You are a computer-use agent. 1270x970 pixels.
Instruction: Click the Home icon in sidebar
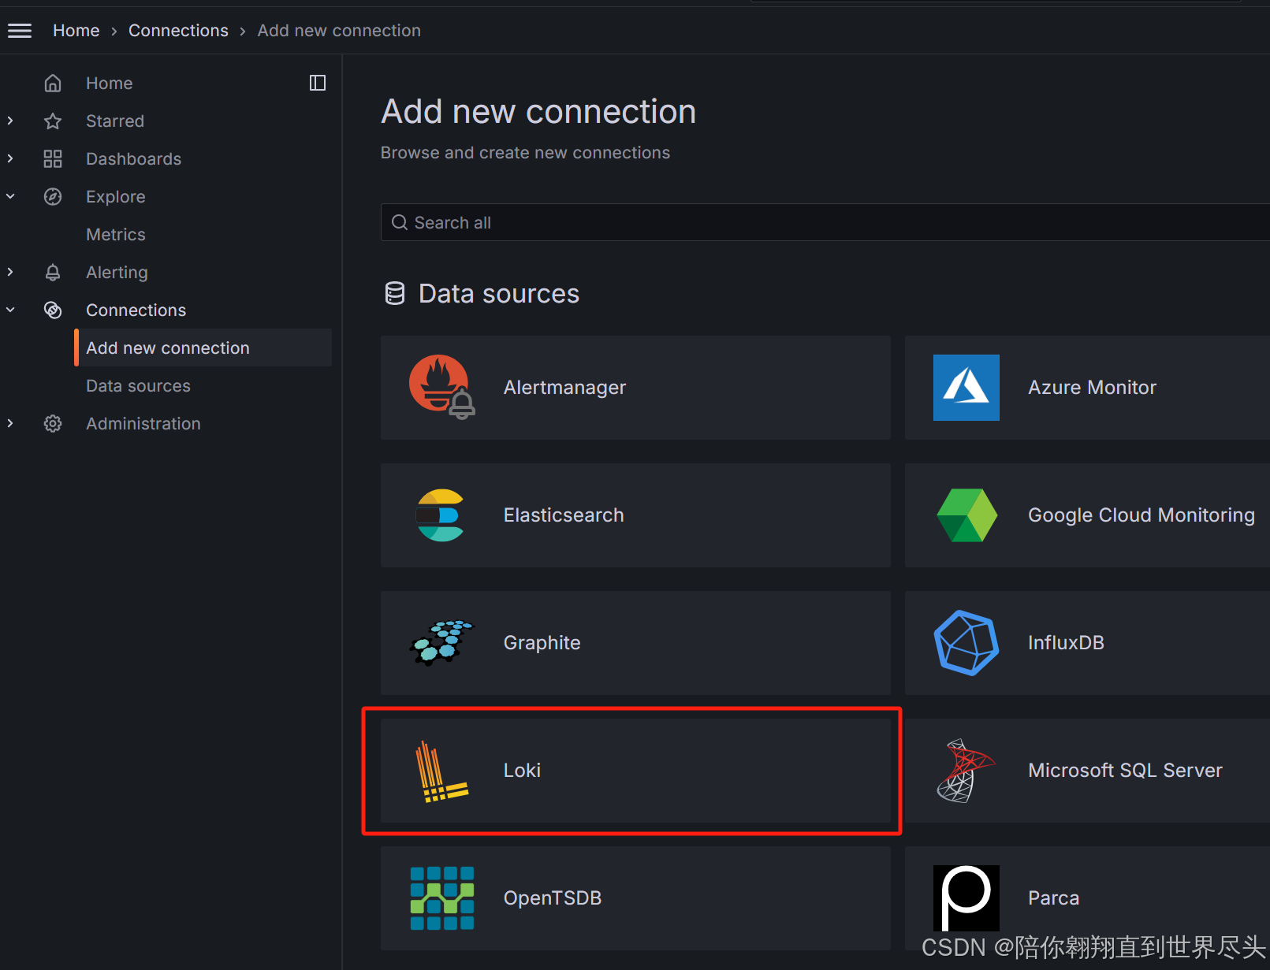[53, 84]
